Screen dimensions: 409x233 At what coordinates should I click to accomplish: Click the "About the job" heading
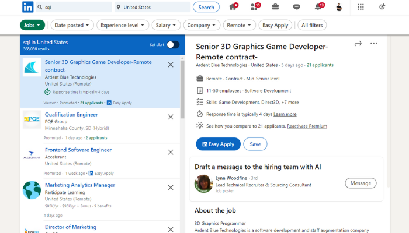(x=215, y=211)
